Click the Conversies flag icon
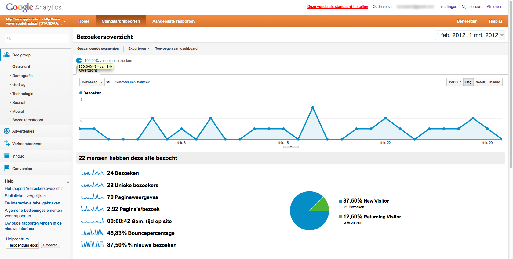This screenshot has width=513, height=259. [x=7, y=168]
